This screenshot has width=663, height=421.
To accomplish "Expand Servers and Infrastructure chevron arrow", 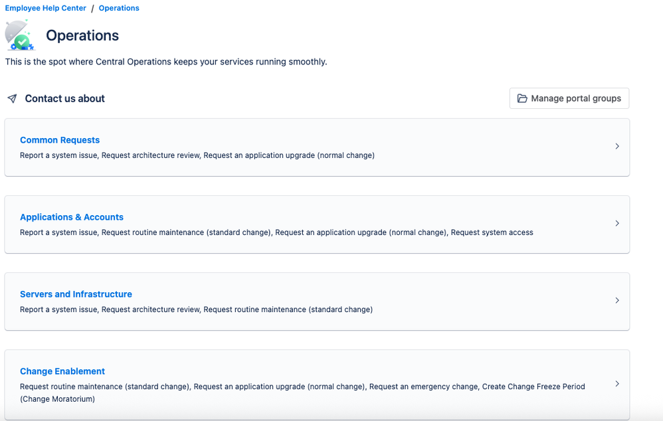I will click(617, 301).
